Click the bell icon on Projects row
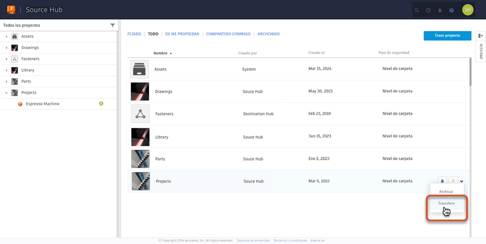This screenshot has height=244, width=486. pyautogui.click(x=442, y=181)
